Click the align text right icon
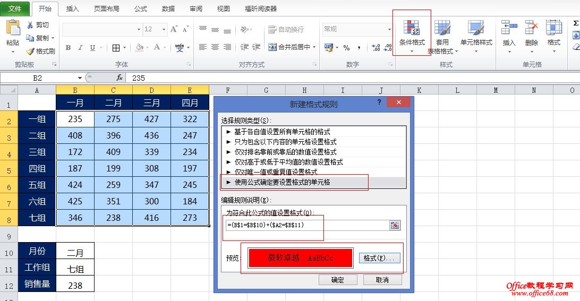580x301 pixels. (x=227, y=47)
